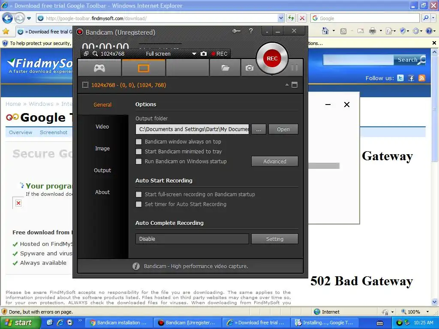439x329 pixels.
Task: Click the pause button beside REC
Action: click(294, 67)
